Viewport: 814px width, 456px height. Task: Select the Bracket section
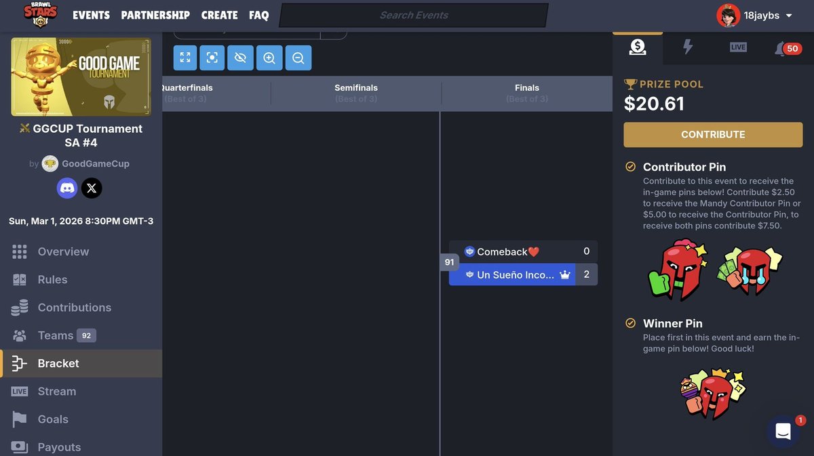click(x=81, y=363)
